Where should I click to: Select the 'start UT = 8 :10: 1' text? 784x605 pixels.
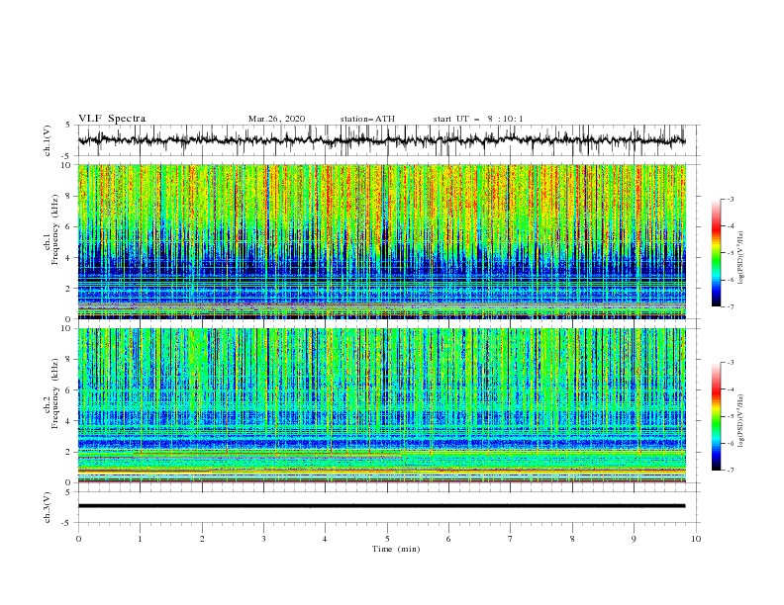[x=478, y=119]
